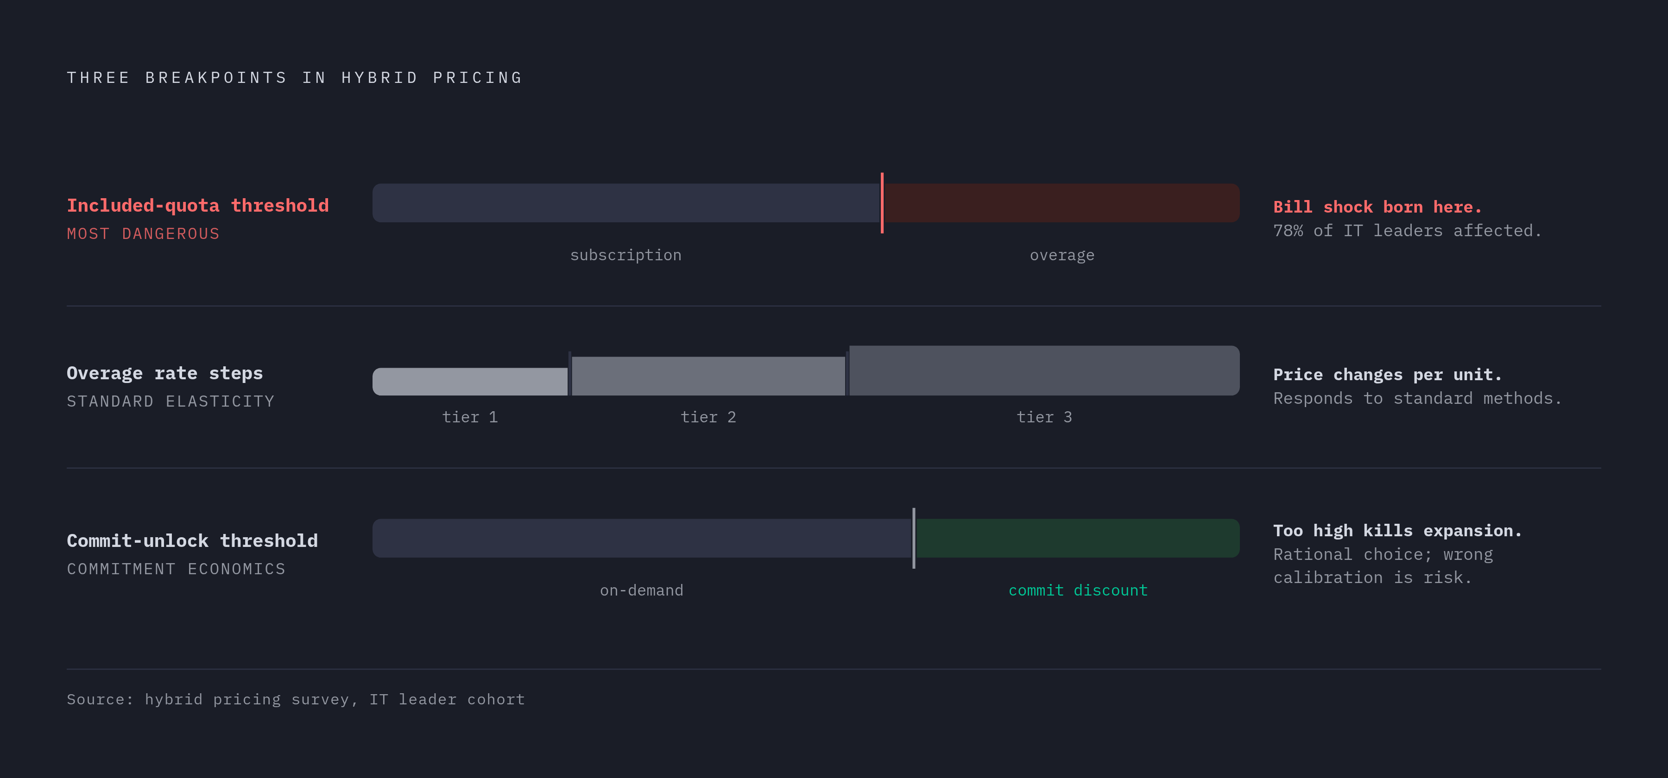Viewport: 1668px width, 778px height.
Task: Select 'Too high kills expansion.' text
Action: pos(1397,530)
